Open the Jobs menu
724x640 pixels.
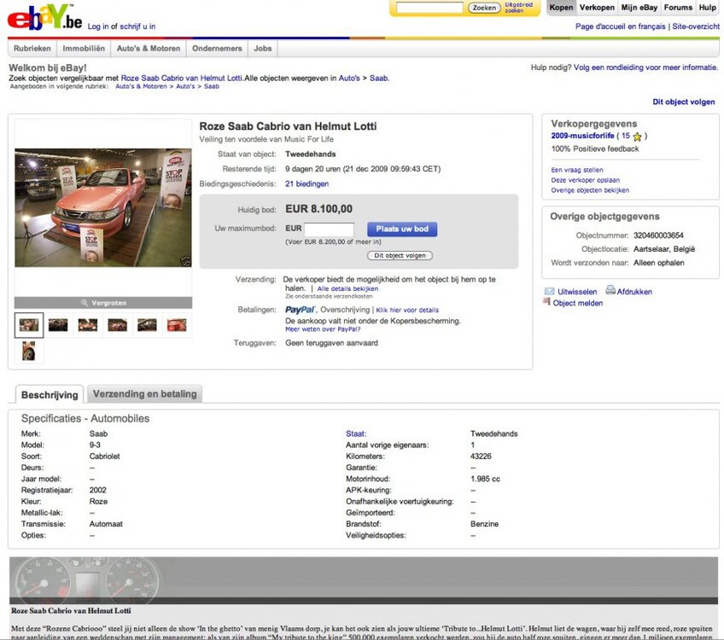coord(263,49)
